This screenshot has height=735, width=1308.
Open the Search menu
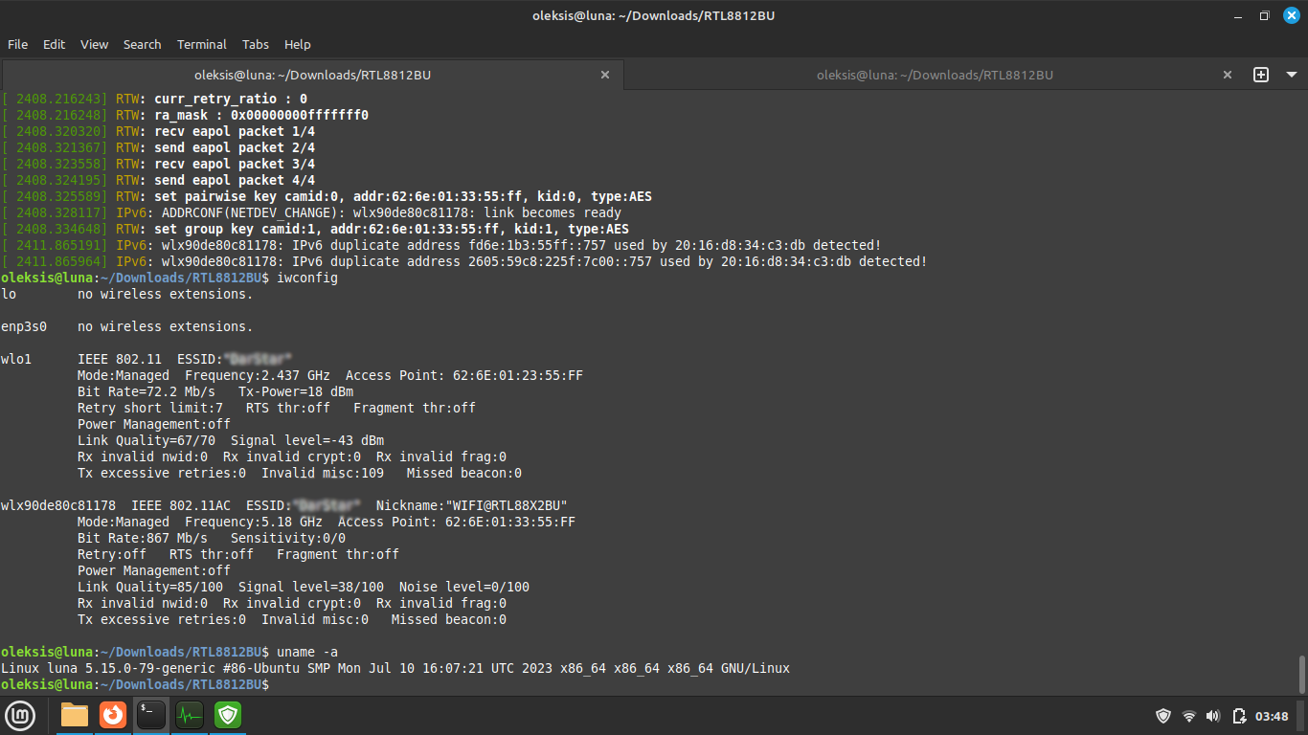[142, 44]
